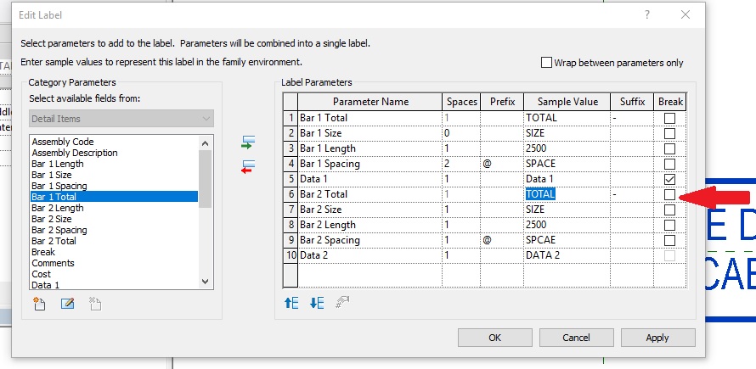Click the Cancel button
The image size is (756, 369).
576,338
